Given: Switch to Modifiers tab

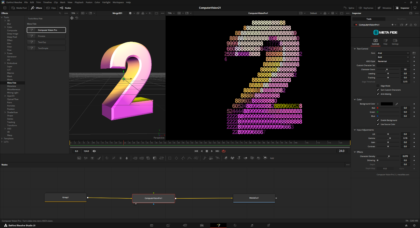Looking at the screenshot, I should pyautogui.click(x=402, y=19).
